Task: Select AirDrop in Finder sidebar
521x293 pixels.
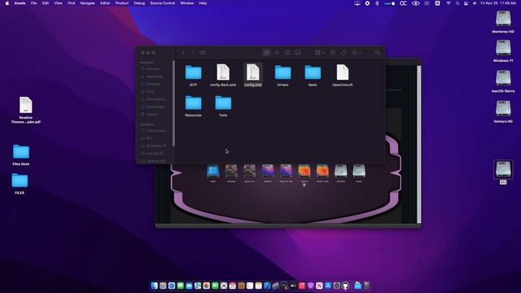Action: pos(154,68)
